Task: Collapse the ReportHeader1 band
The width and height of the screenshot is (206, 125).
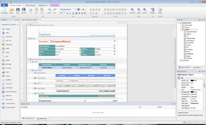Action: tap(28, 25)
